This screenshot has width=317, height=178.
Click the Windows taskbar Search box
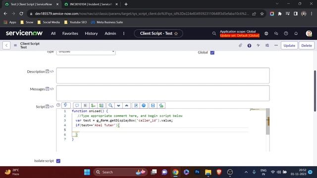120,172
